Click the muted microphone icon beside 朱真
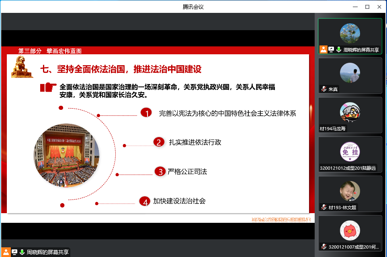This screenshot has height=257, width=387. [x=324, y=89]
